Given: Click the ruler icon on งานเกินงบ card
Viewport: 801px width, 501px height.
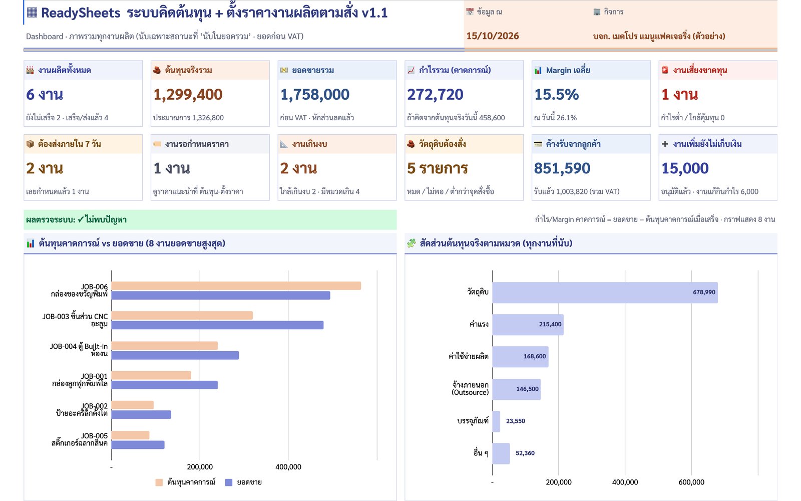Looking at the screenshot, I should point(284,144).
